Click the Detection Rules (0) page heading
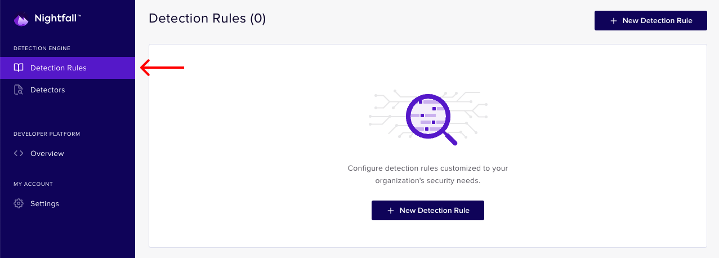This screenshot has width=719, height=258. coord(207,19)
